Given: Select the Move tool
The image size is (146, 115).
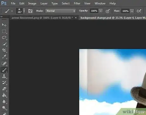Looking at the screenshot, I should [x=4, y=25].
